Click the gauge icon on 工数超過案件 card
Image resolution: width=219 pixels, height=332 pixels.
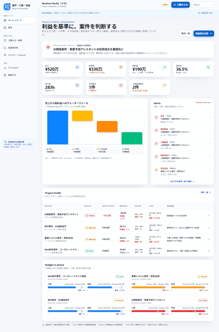164,85
